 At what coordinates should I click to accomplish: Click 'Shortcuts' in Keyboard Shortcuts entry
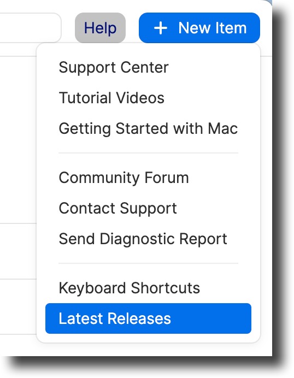coord(166,288)
